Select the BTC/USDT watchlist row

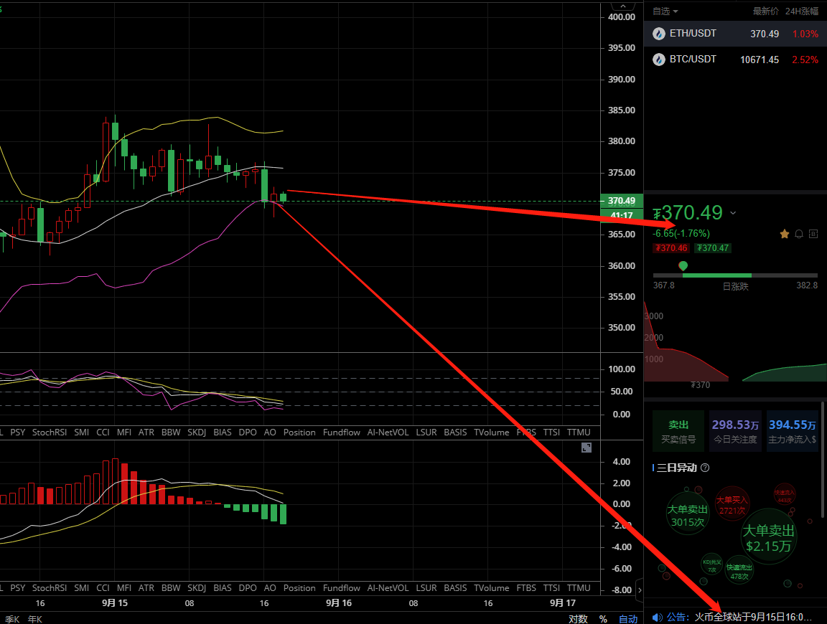tap(735, 60)
